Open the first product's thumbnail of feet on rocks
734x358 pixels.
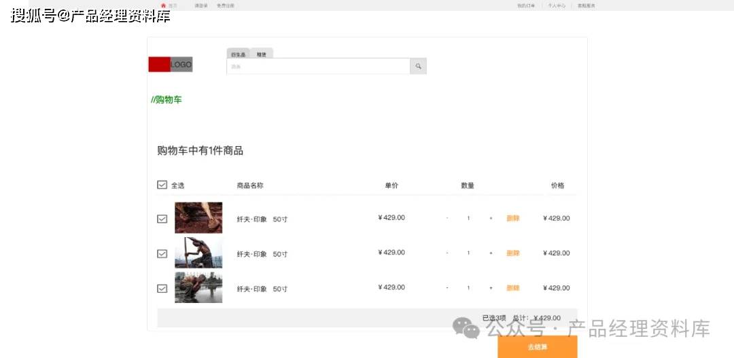click(x=198, y=217)
